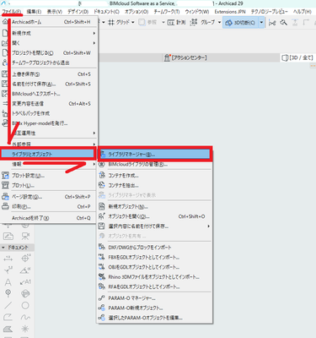The width and height of the screenshot is (316, 338).
Task: Select the Circle/Arc tool in the toolbox
Action: [x=25, y=305]
